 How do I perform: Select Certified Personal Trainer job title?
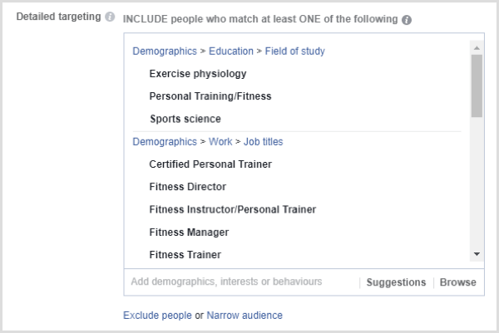210,164
